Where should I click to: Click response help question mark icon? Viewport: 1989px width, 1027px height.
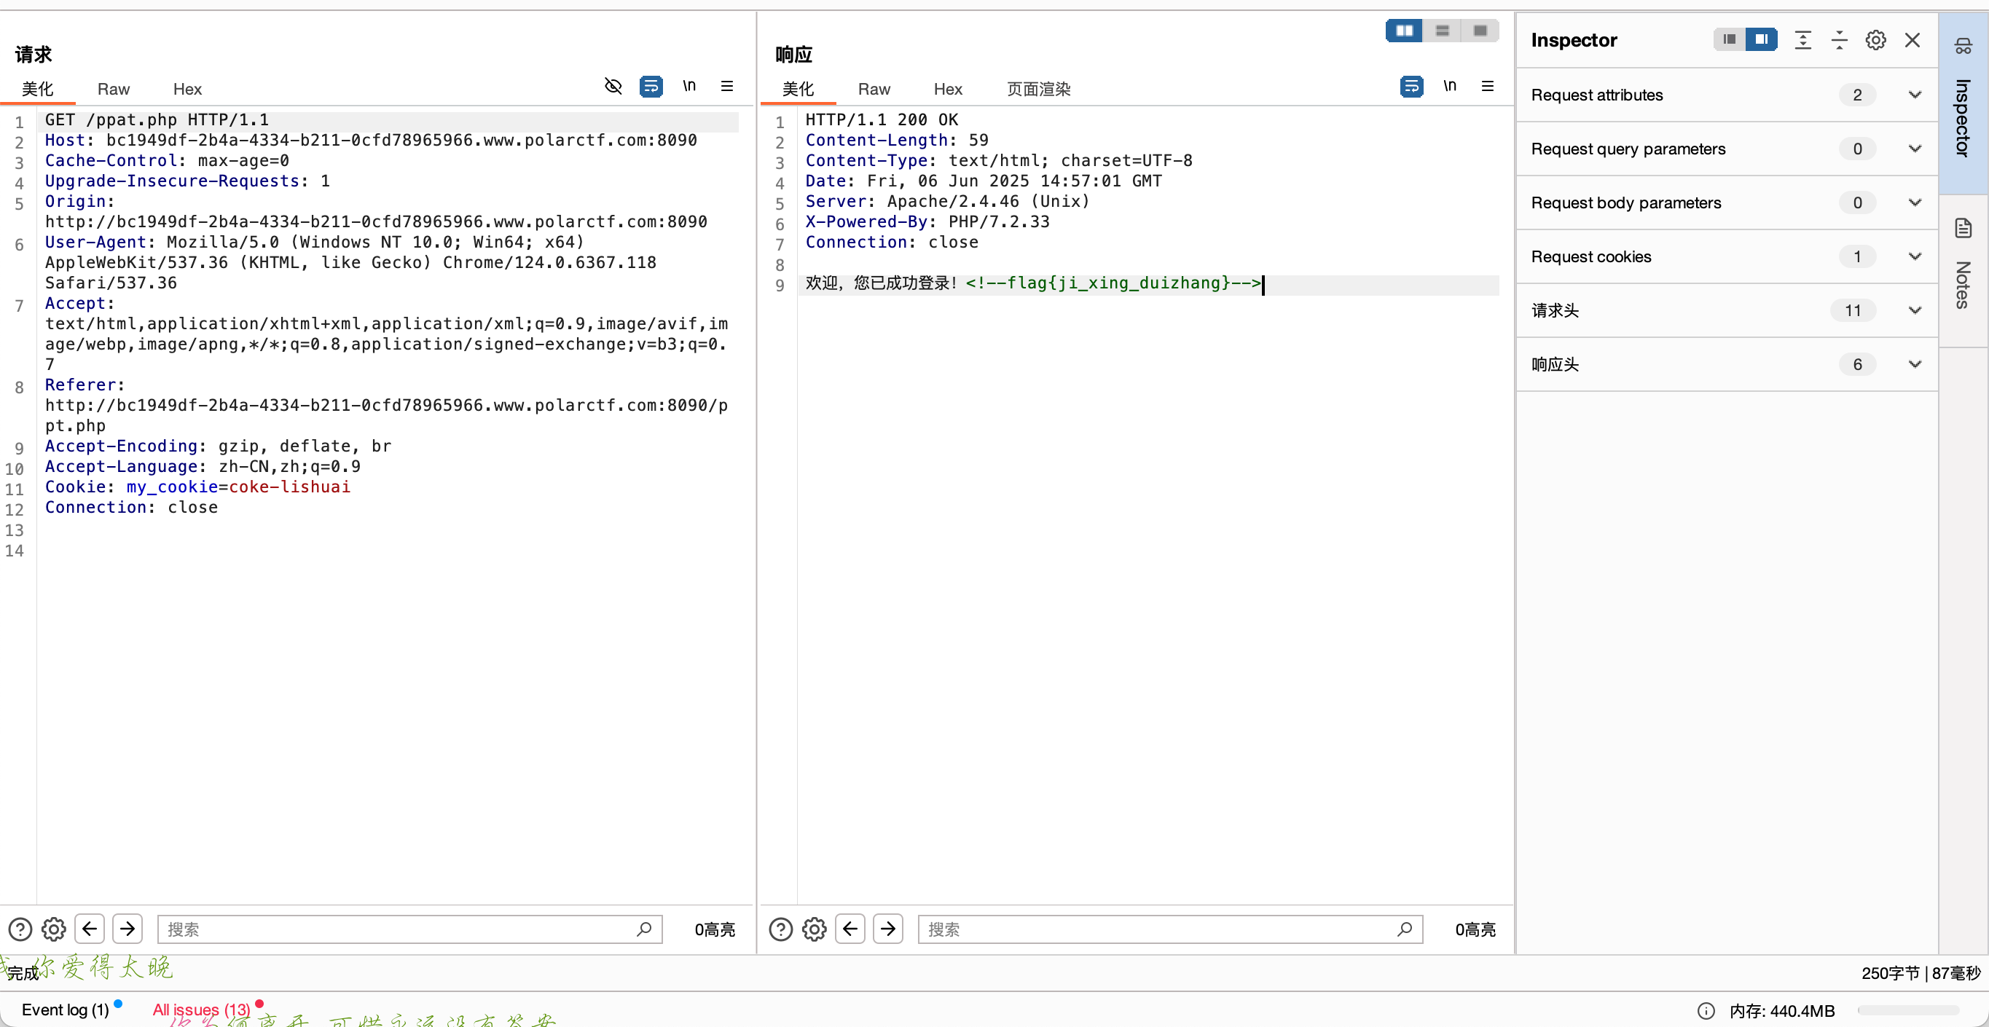pos(780,929)
